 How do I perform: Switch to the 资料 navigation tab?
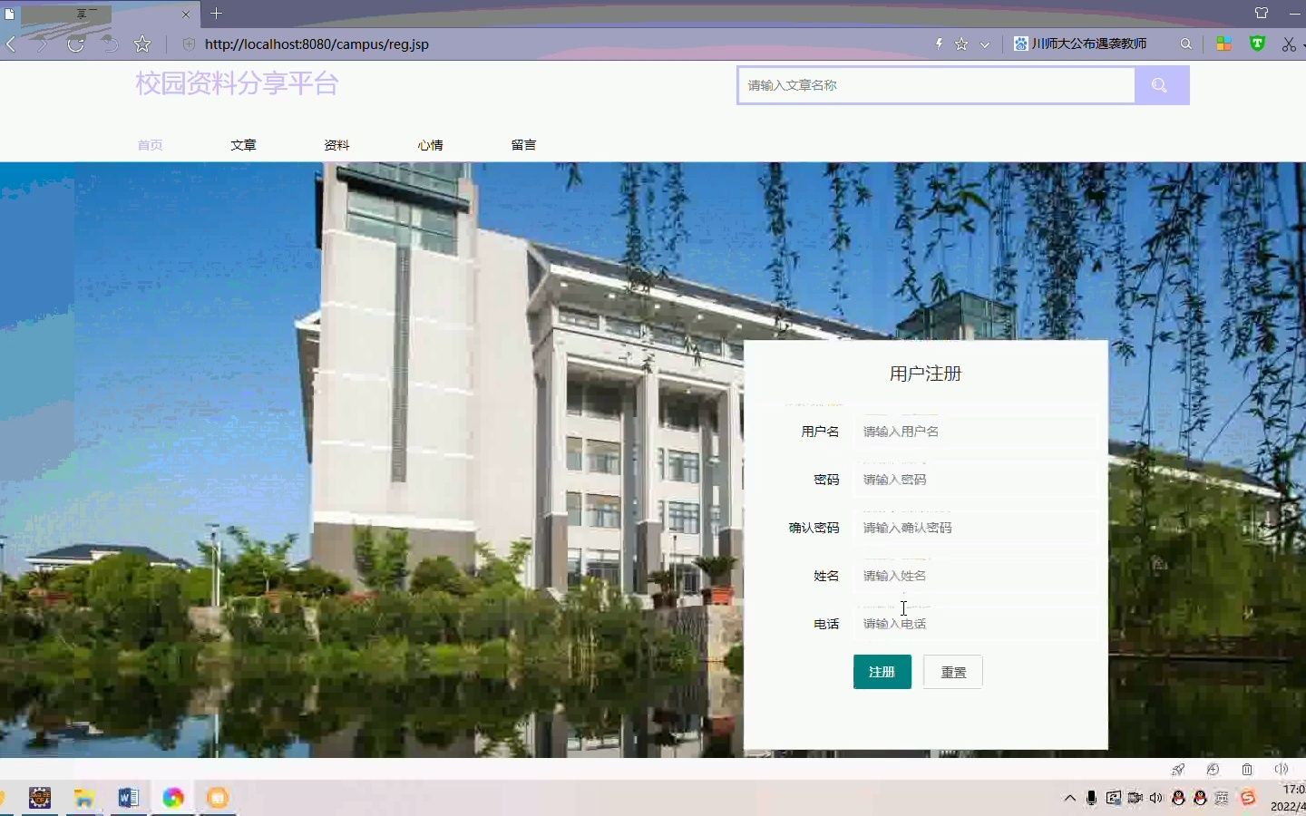click(x=336, y=145)
